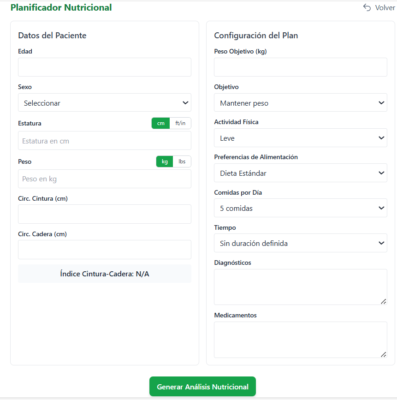The width and height of the screenshot is (397, 400).
Task: Click the Peso en kg field
Action: point(105,179)
